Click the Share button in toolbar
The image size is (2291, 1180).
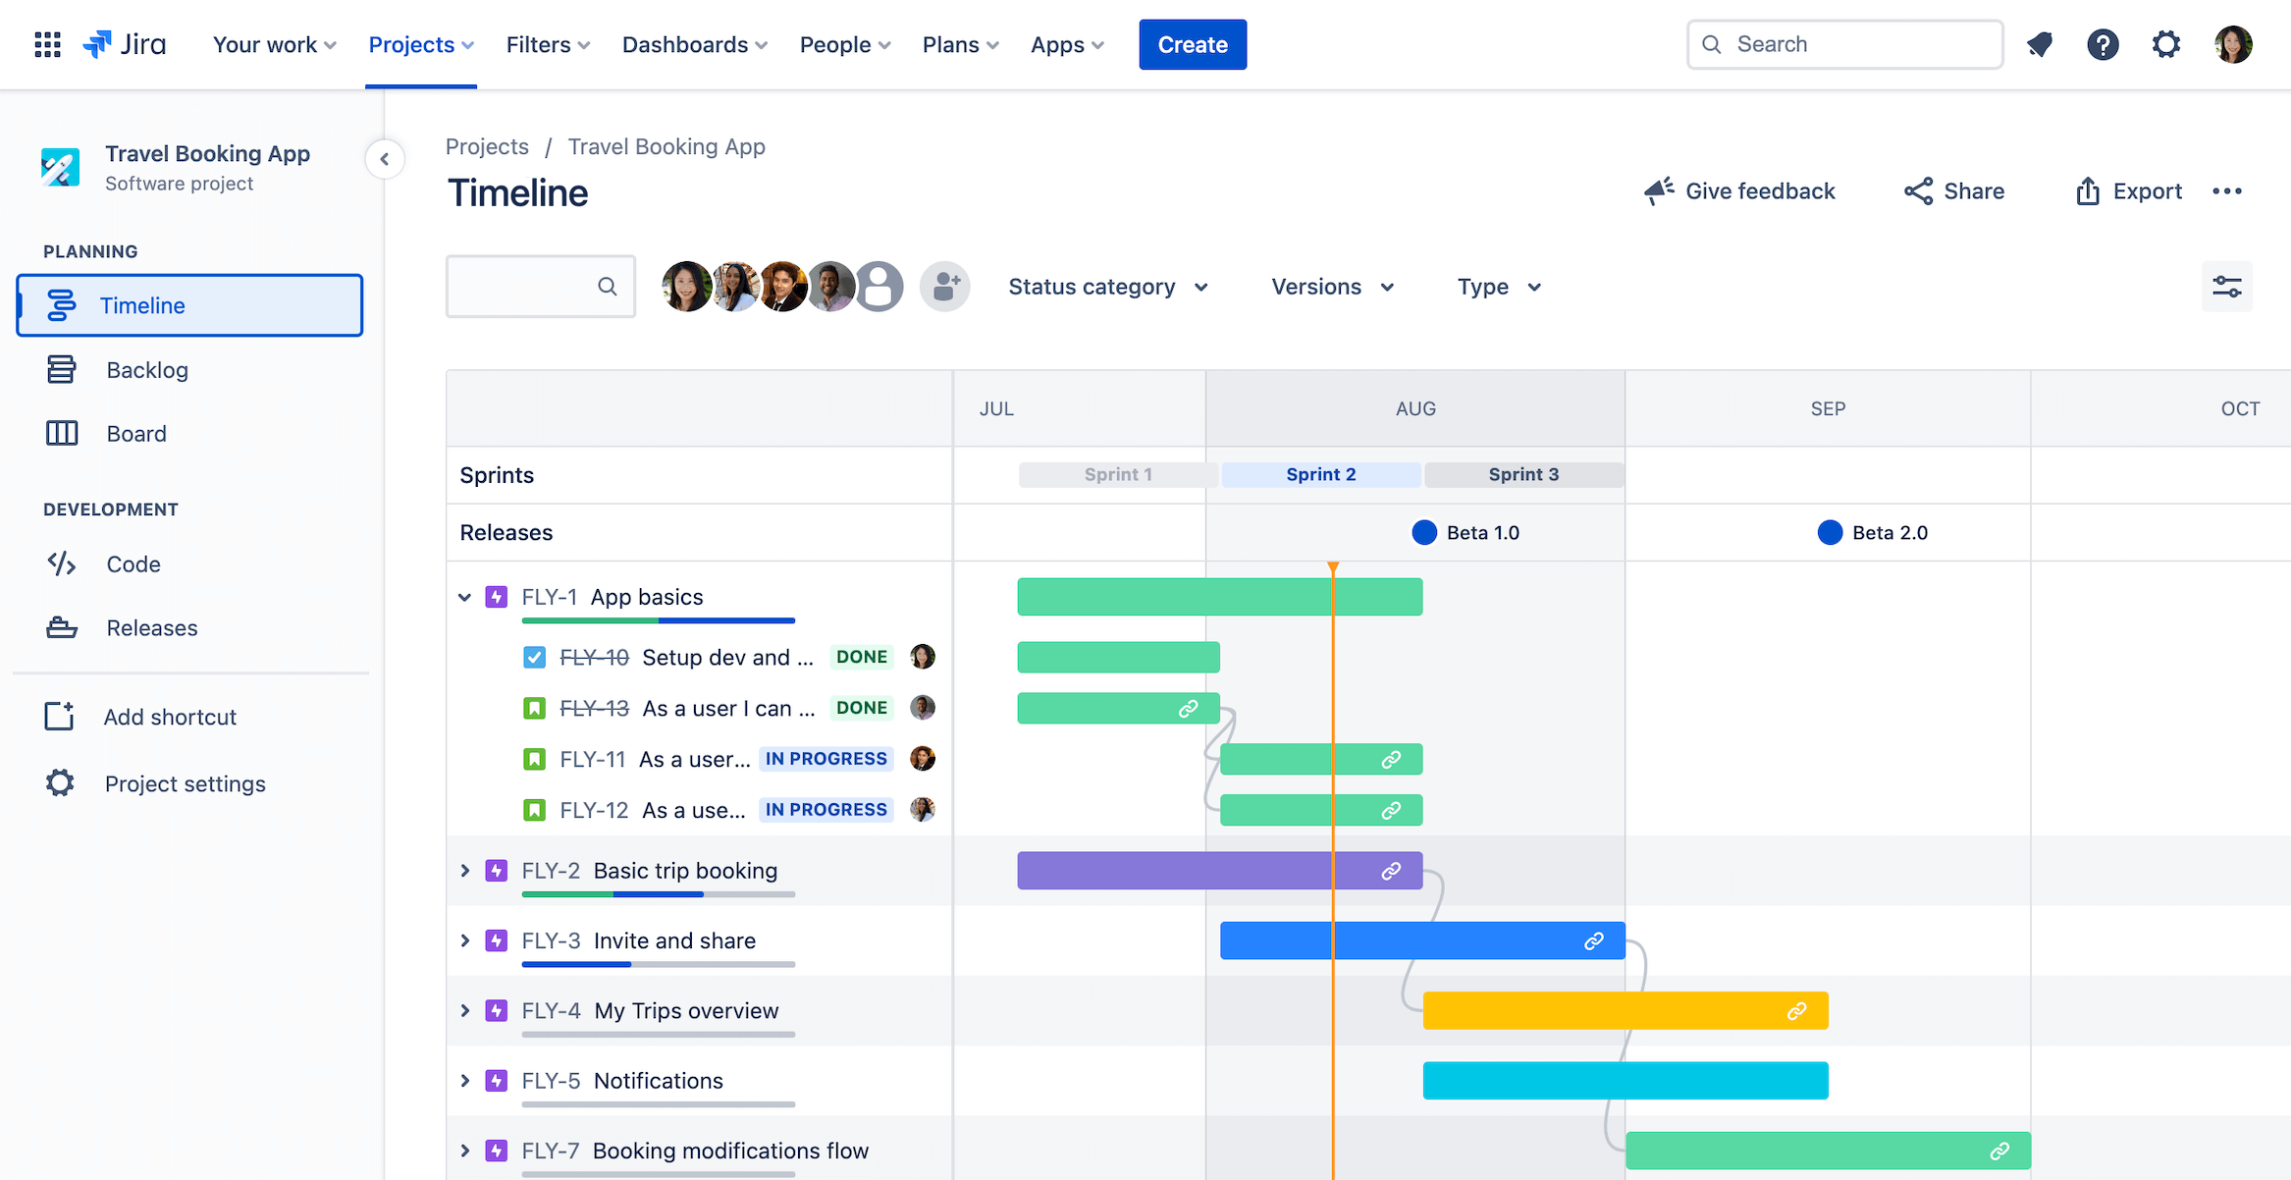click(x=1954, y=189)
